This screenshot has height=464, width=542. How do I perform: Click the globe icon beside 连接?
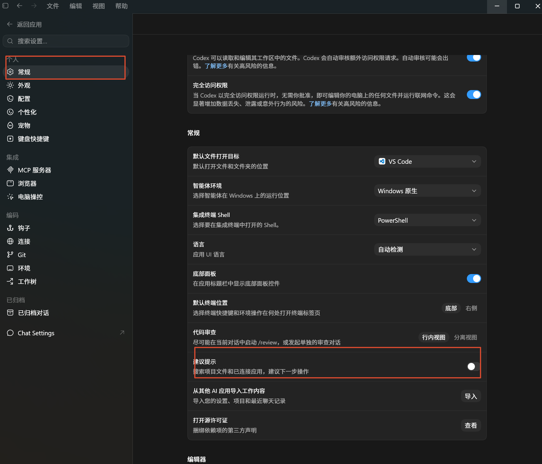click(x=10, y=241)
